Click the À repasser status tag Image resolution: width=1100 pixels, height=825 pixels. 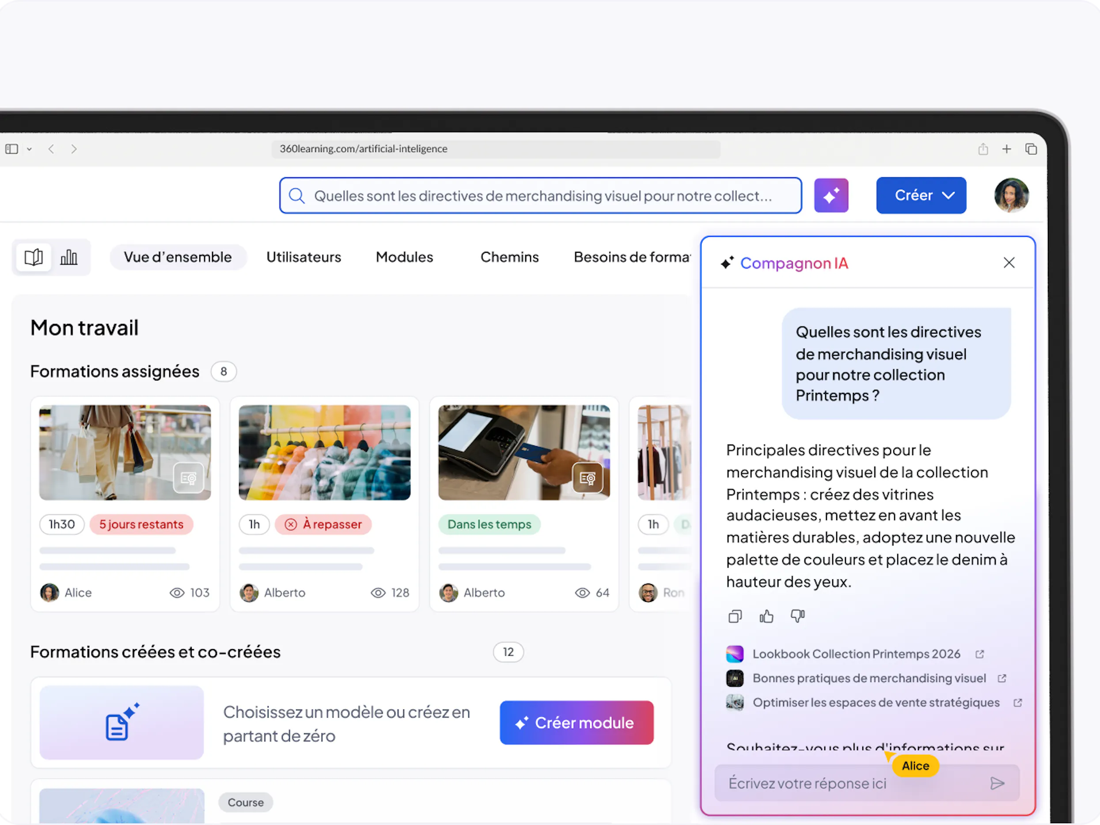(323, 524)
